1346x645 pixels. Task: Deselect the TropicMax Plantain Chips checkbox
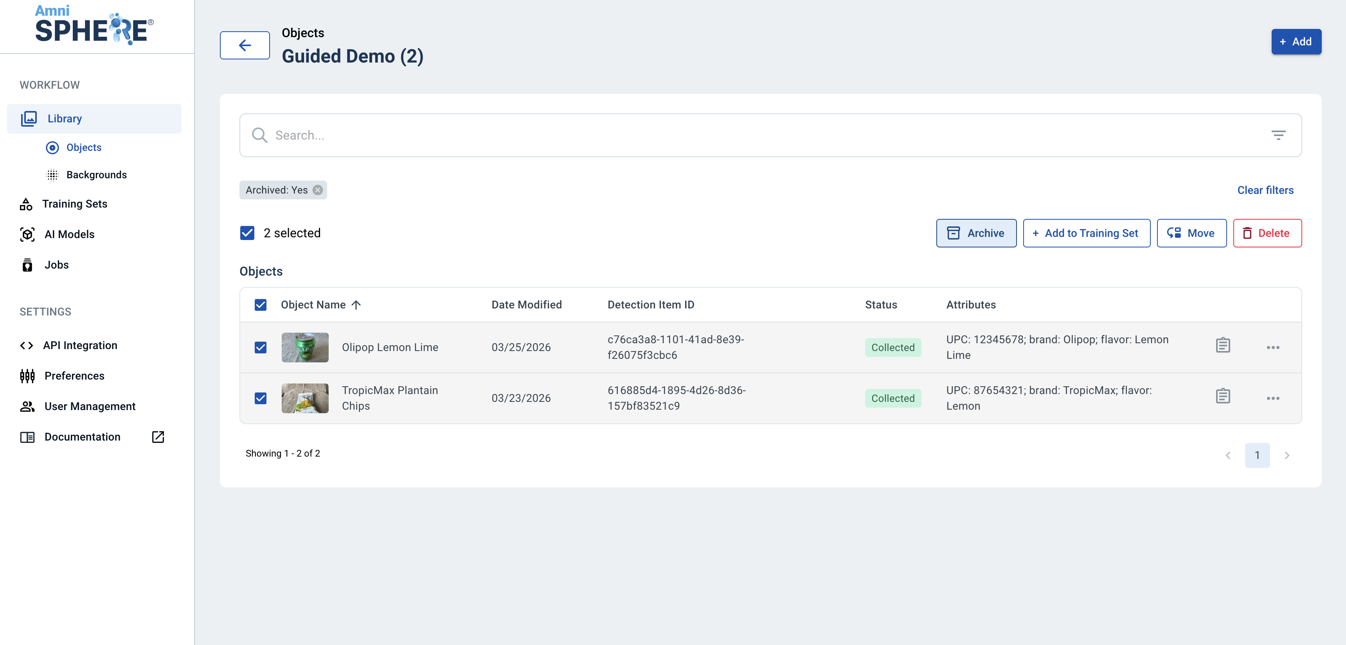260,398
